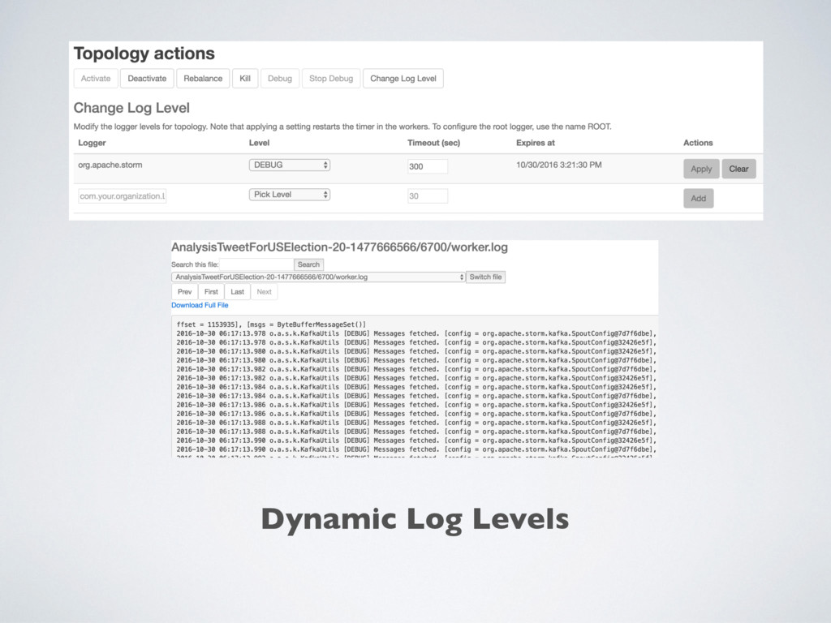Viewport: 831px width, 623px height.
Task: Click Rebalance in Topology actions
Action: [203, 79]
